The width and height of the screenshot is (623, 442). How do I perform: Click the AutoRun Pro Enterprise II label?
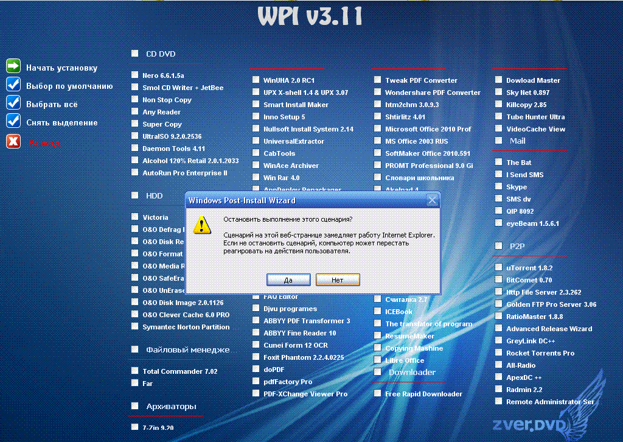[185, 174]
